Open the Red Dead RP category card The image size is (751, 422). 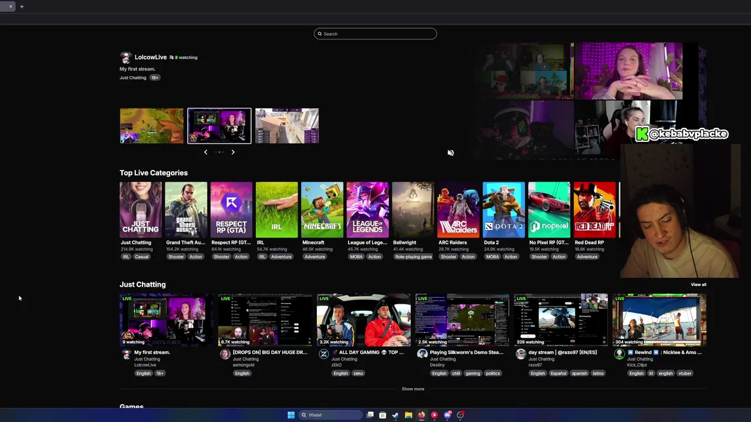coord(594,210)
